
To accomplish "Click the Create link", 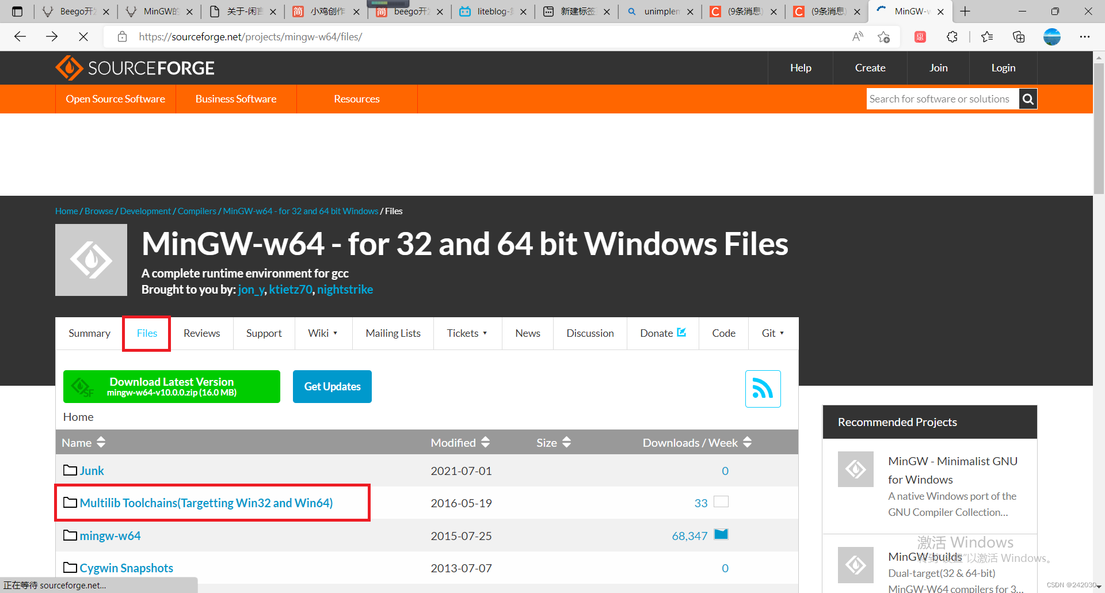I will click(x=870, y=68).
